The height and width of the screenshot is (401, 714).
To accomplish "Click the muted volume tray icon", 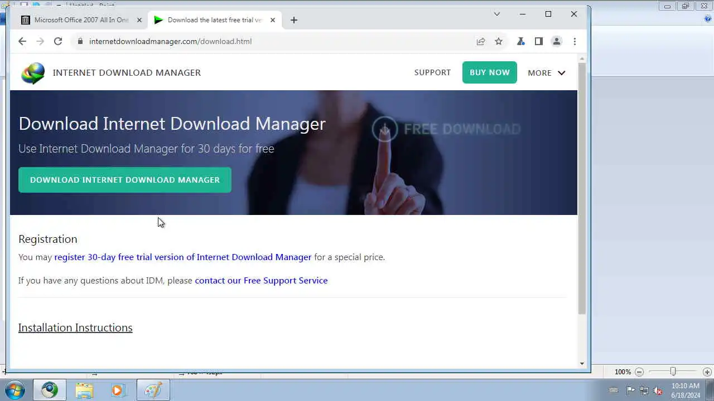I will pos(658,390).
